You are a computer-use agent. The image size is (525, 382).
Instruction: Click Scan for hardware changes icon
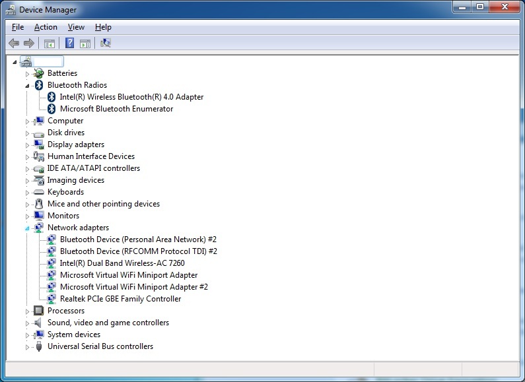point(105,43)
